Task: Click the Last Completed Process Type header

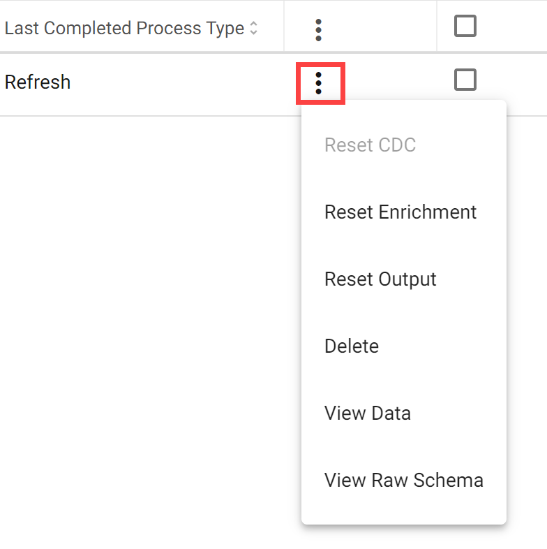Action: (124, 28)
